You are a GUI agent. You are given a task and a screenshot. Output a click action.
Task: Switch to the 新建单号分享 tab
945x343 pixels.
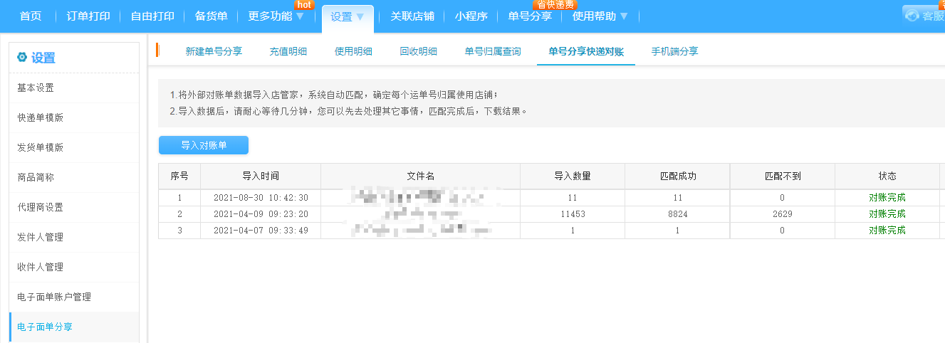(x=214, y=51)
